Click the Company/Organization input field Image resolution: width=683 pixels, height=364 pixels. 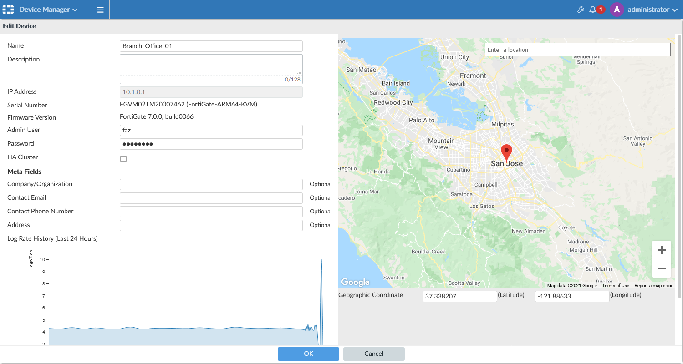[211, 184]
